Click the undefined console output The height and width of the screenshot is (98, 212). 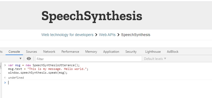pyautogui.click(x=16, y=78)
